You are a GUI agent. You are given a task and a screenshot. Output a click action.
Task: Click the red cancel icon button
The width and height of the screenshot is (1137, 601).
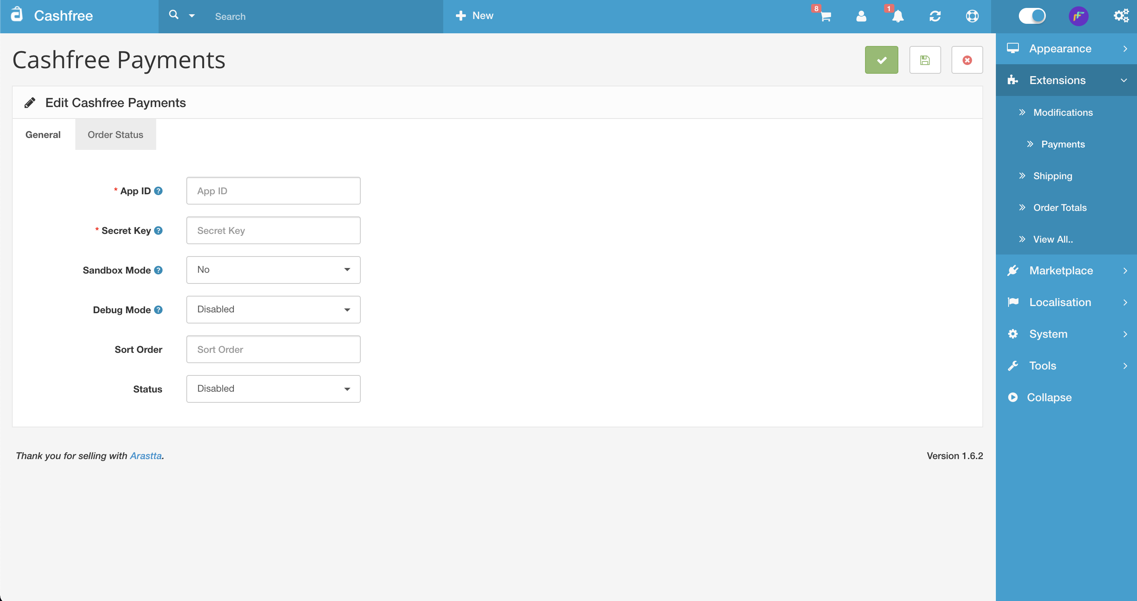(967, 60)
